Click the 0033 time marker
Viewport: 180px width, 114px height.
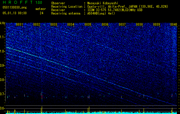point(54,24)
